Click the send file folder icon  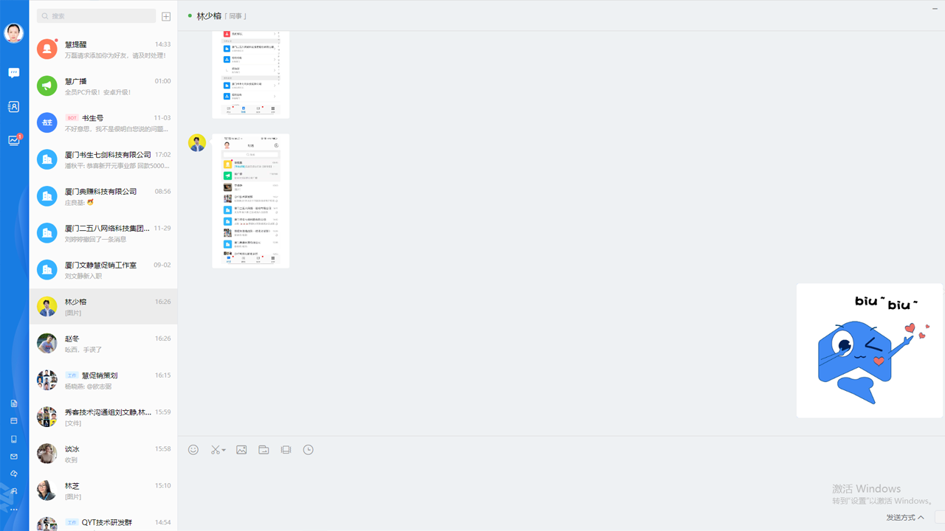(264, 450)
